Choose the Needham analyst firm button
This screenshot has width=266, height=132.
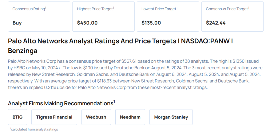130,117
